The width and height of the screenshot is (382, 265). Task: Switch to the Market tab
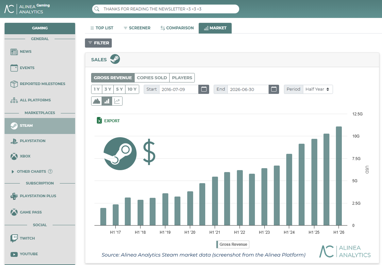[x=215, y=28]
